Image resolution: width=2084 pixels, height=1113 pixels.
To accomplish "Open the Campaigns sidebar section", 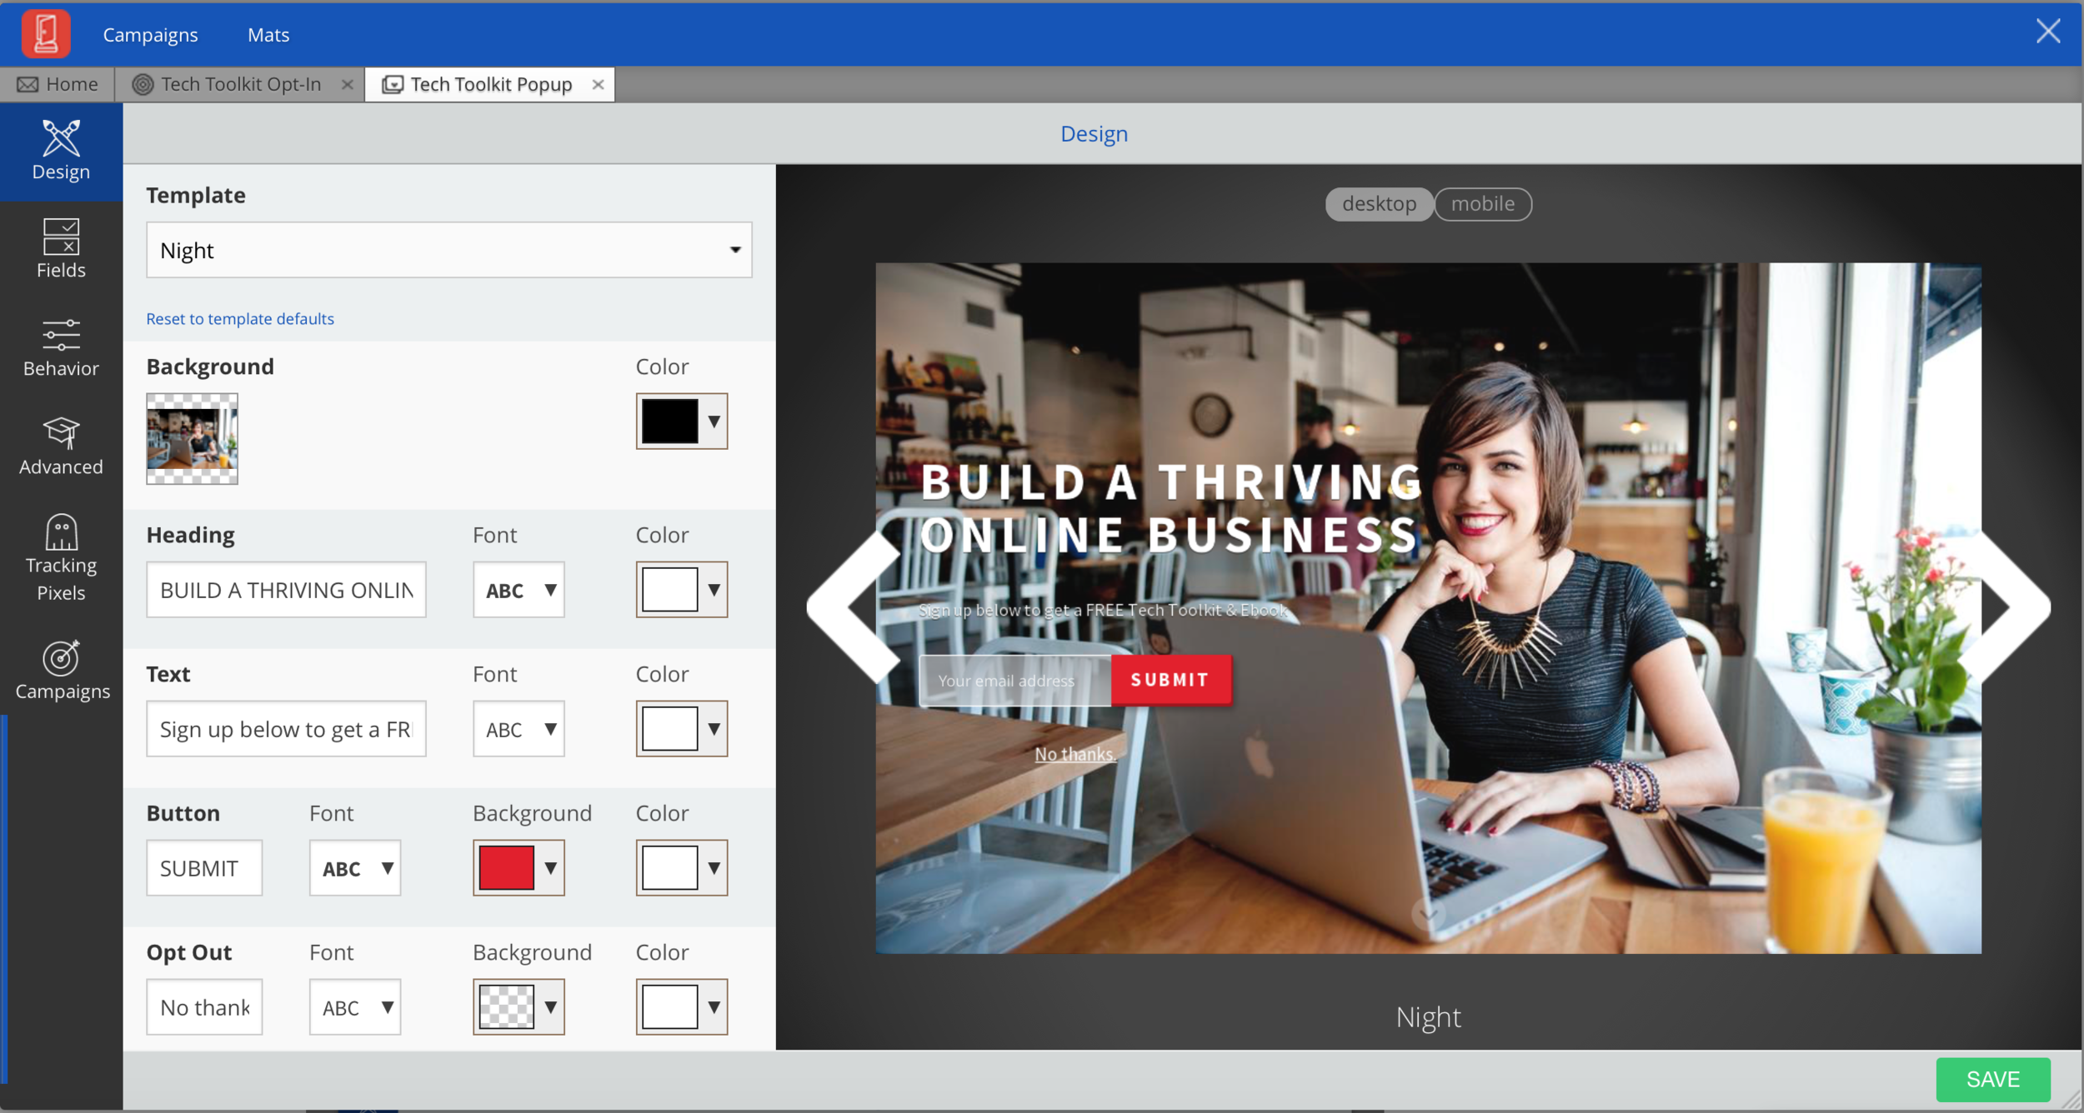I will point(61,670).
